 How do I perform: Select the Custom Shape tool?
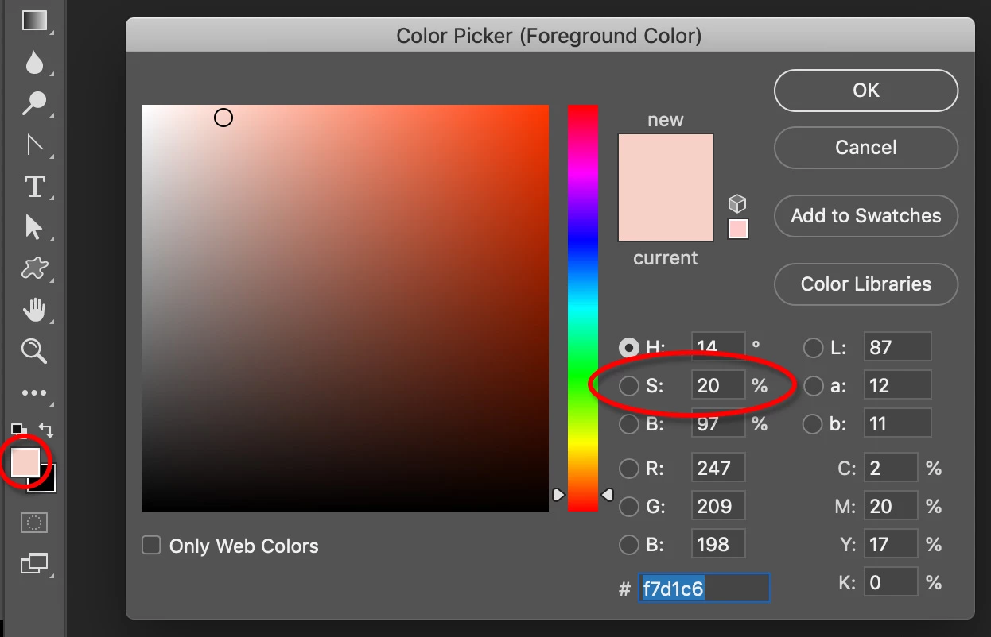pyautogui.click(x=34, y=268)
